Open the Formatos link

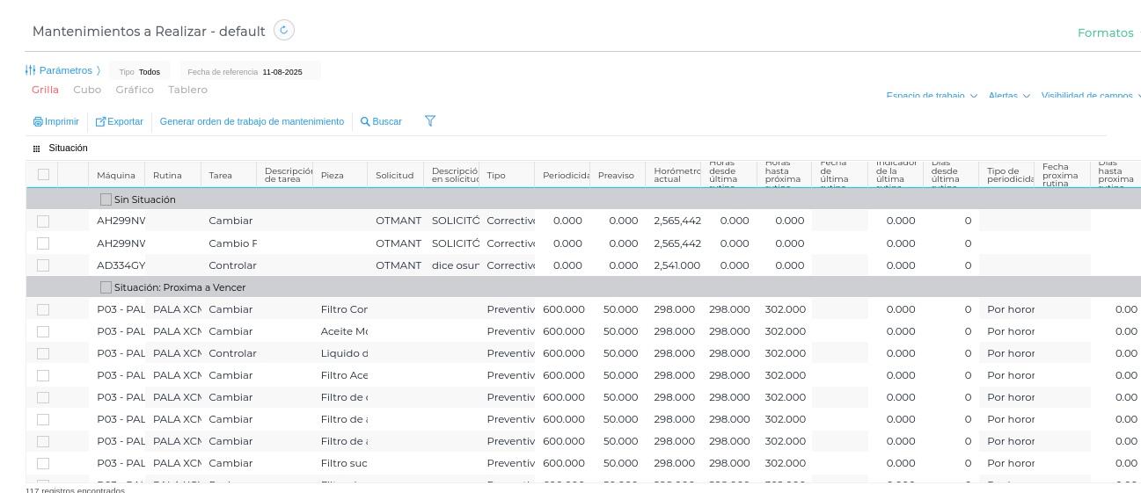[x=1105, y=33]
